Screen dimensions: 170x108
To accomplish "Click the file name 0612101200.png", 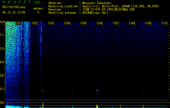I will tap(14, 7).
